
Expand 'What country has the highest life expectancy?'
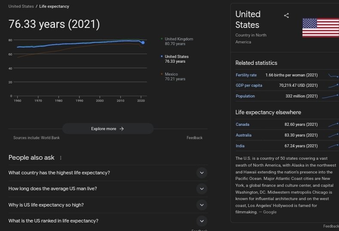pos(202,173)
